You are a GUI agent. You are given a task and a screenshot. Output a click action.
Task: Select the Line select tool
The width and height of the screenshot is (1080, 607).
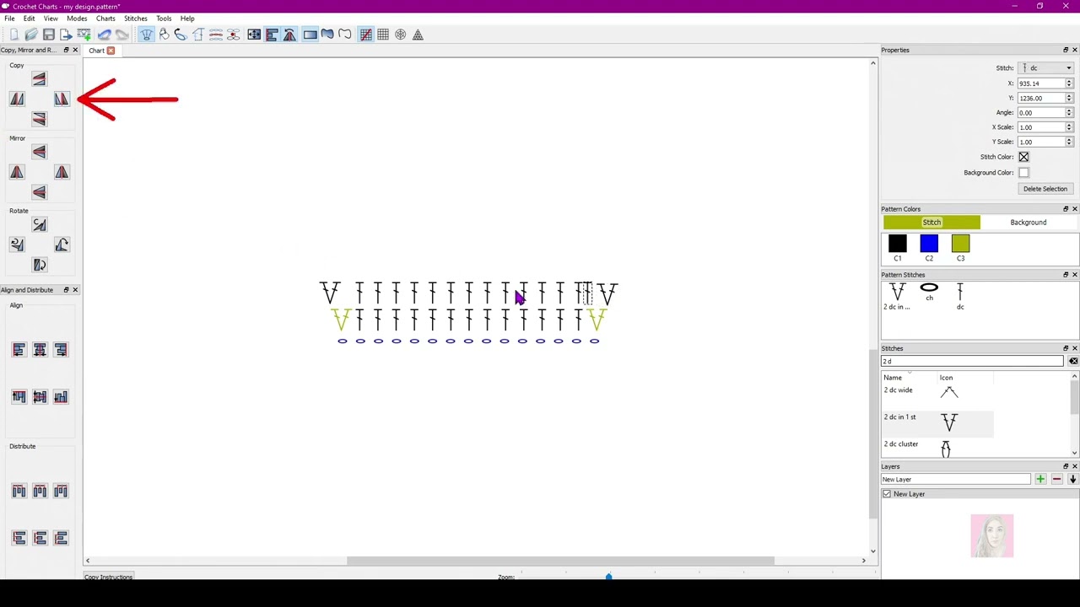(x=344, y=35)
